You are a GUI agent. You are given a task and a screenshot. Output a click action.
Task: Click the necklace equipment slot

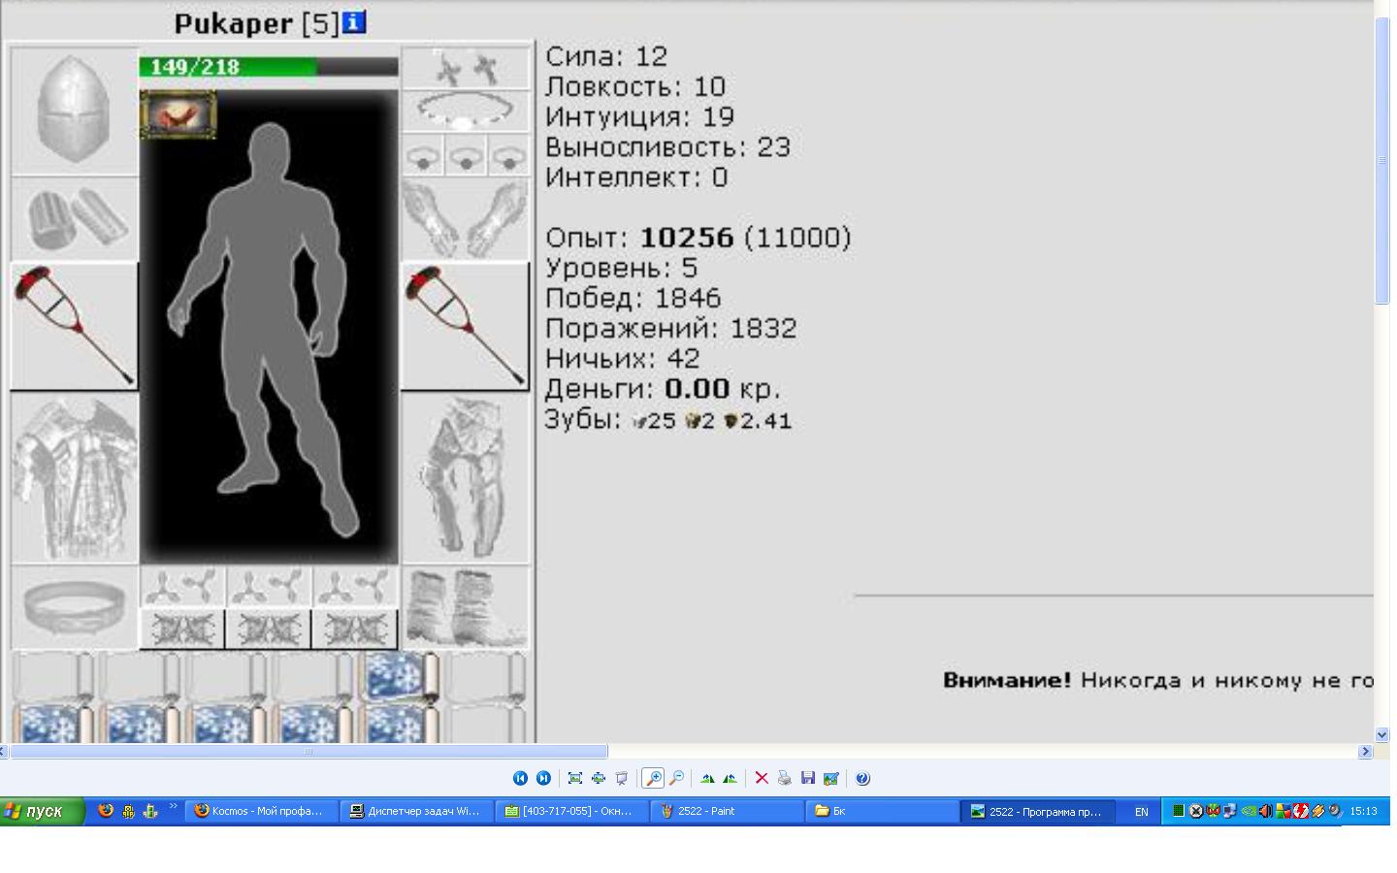[465, 111]
